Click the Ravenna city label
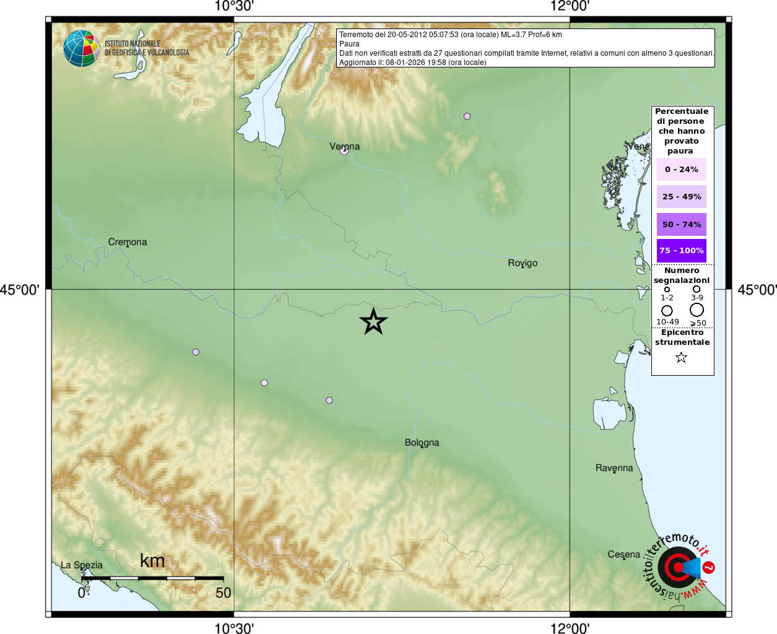Screen dimensions: 777x634 pyautogui.click(x=614, y=468)
